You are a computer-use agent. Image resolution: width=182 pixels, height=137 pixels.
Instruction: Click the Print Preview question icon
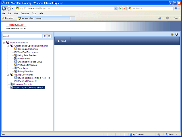tap(15, 59)
